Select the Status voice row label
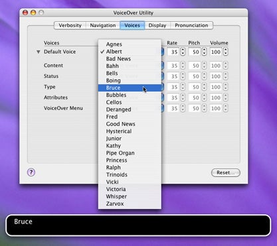 point(51,76)
